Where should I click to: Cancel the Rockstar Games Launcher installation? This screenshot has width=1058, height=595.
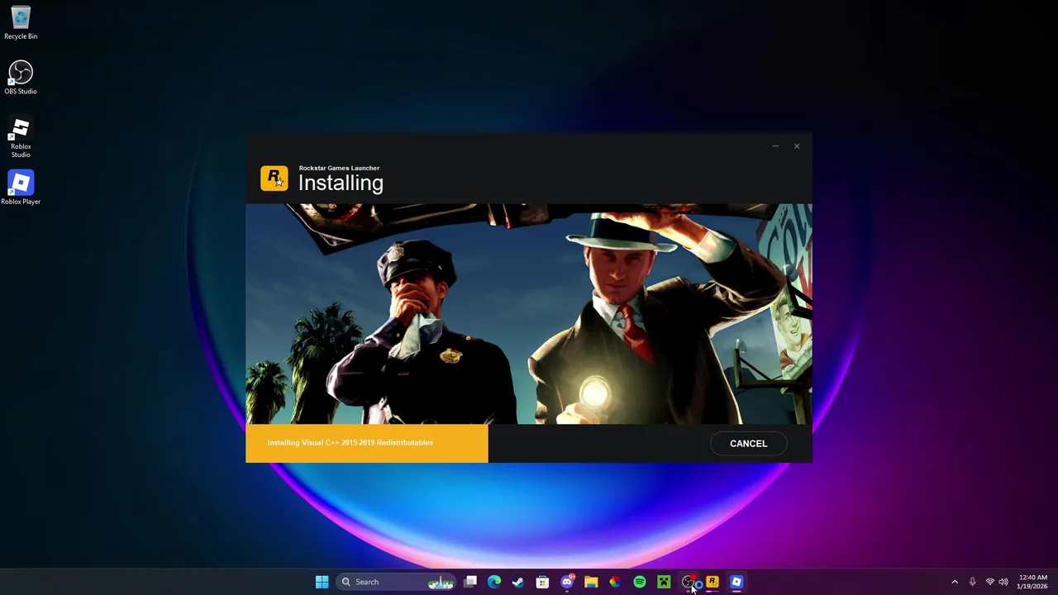(x=748, y=444)
